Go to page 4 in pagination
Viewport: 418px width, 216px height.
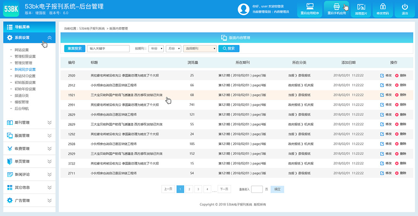(x=207, y=189)
